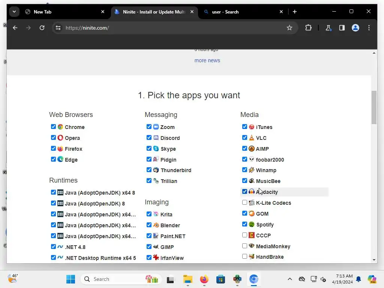Click the Thunderbird app icon
384x288 pixels.
tap(156, 170)
